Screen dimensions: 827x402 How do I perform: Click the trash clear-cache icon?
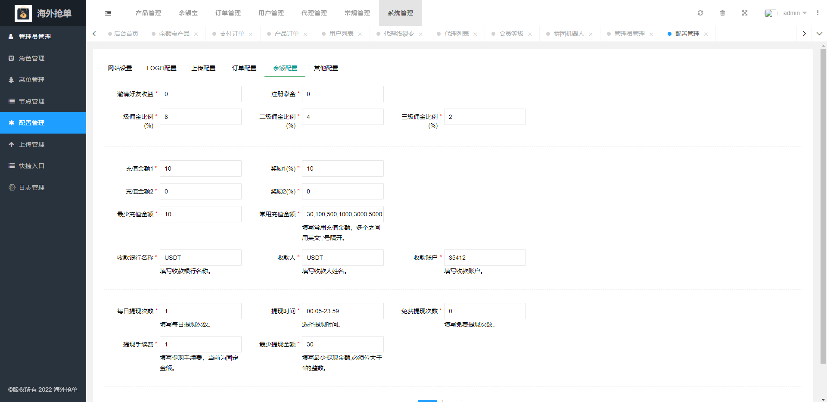722,13
